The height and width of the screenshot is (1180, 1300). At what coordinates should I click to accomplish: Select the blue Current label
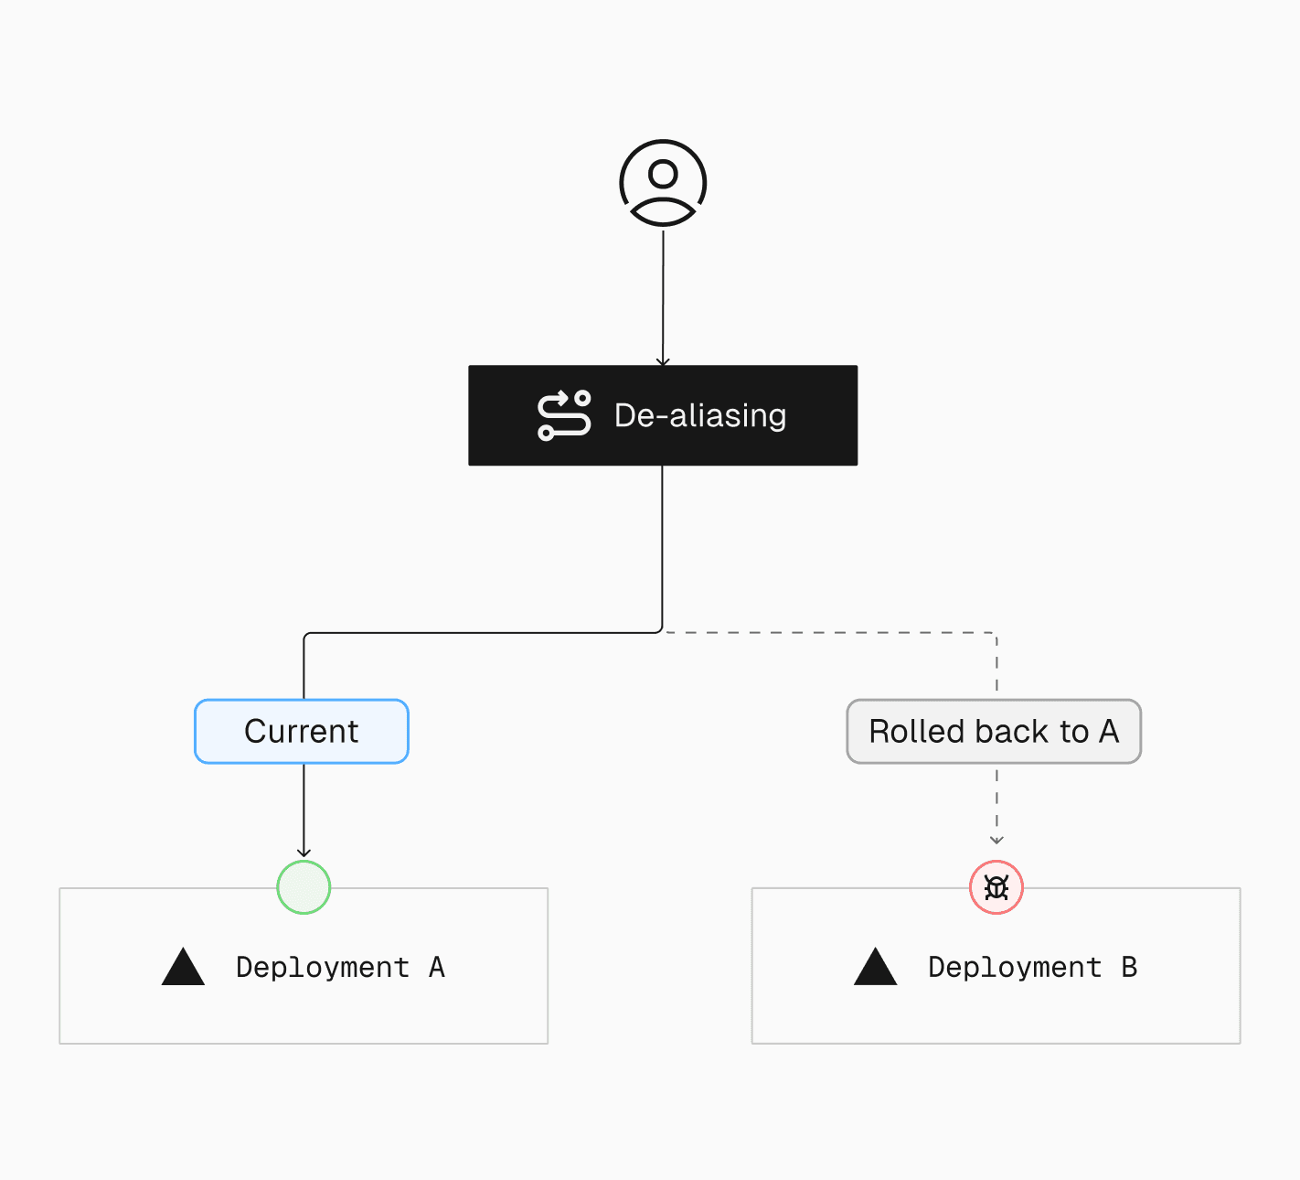[302, 732]
